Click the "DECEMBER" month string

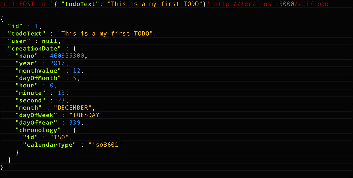point(73,108)
